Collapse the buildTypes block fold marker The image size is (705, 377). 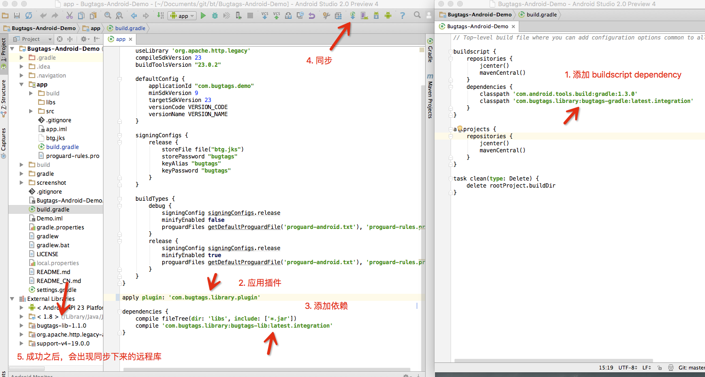(x=120, y=199)
